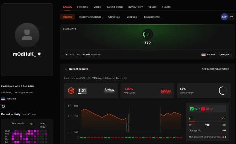Image resolution: width=236 pixels, height=144 pixels.
Task: Click the Change Elo -61 value
Action: [x=224, y=130]
